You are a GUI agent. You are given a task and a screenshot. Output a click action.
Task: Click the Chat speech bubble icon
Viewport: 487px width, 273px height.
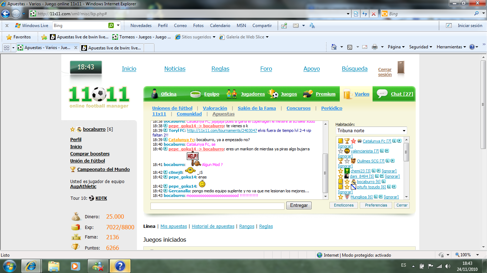click(x=382, y=93)
